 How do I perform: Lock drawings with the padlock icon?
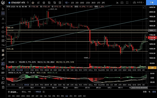point(3,68)
